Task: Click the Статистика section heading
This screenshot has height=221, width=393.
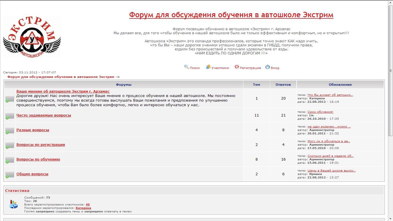Action: click(x=17, y=190)
